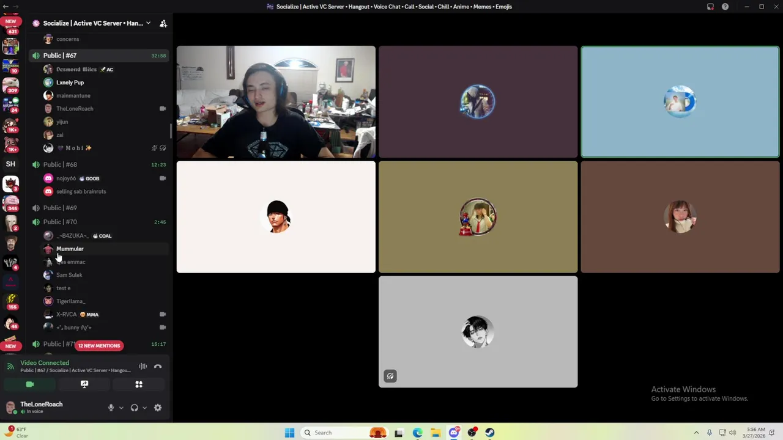Open server icon with 155 badge
This screenshot has height=440, width=783.
[x=10, y=303]
